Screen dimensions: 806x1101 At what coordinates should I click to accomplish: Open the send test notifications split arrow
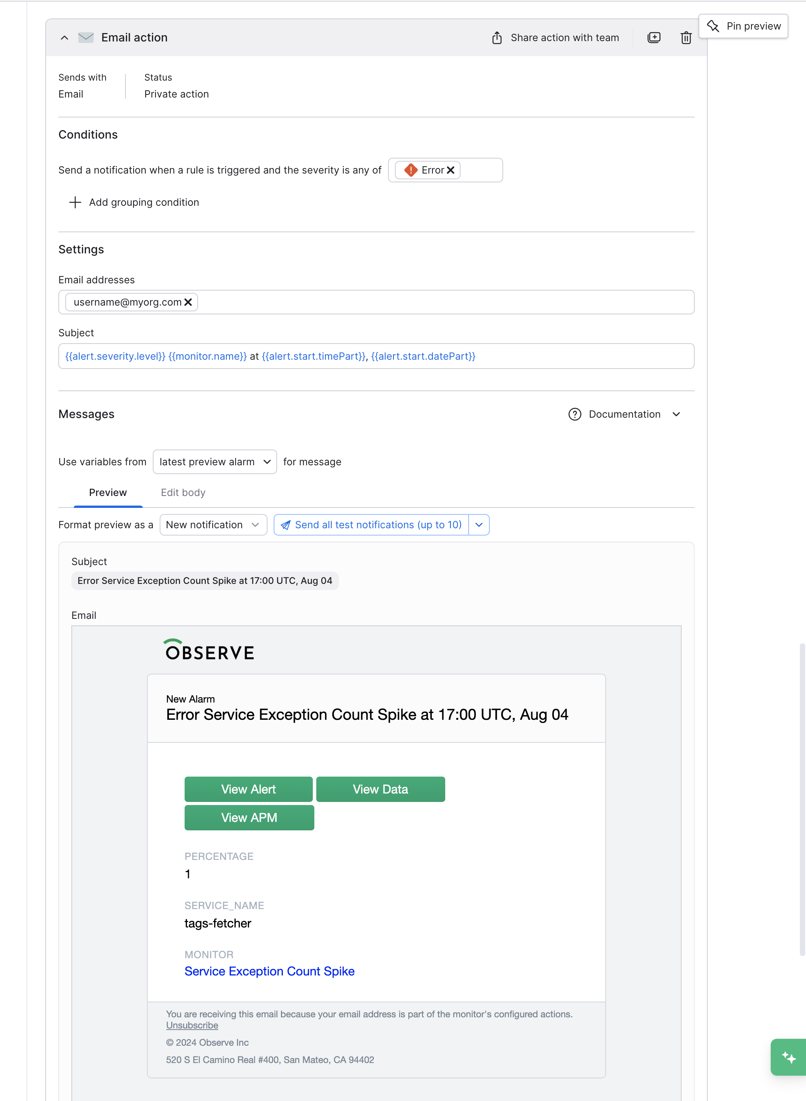(x=479, y=525)
